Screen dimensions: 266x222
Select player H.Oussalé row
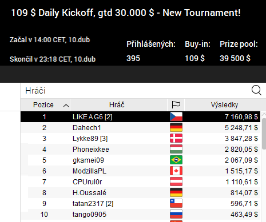(140, 192)
